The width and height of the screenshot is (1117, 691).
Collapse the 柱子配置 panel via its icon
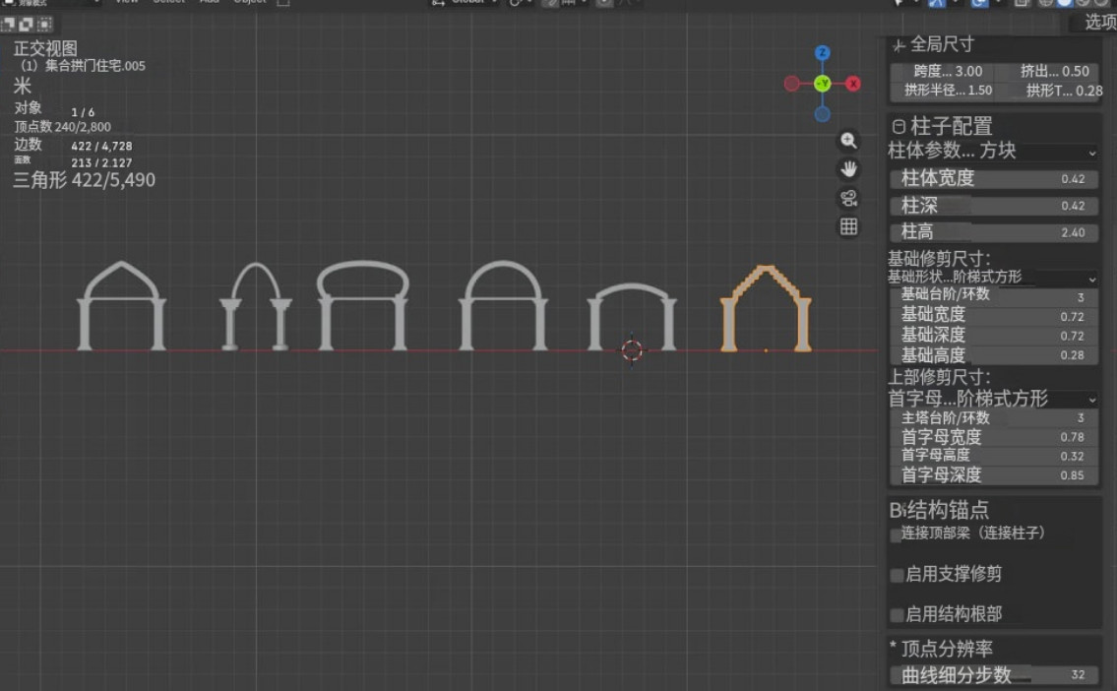point(900,127)
